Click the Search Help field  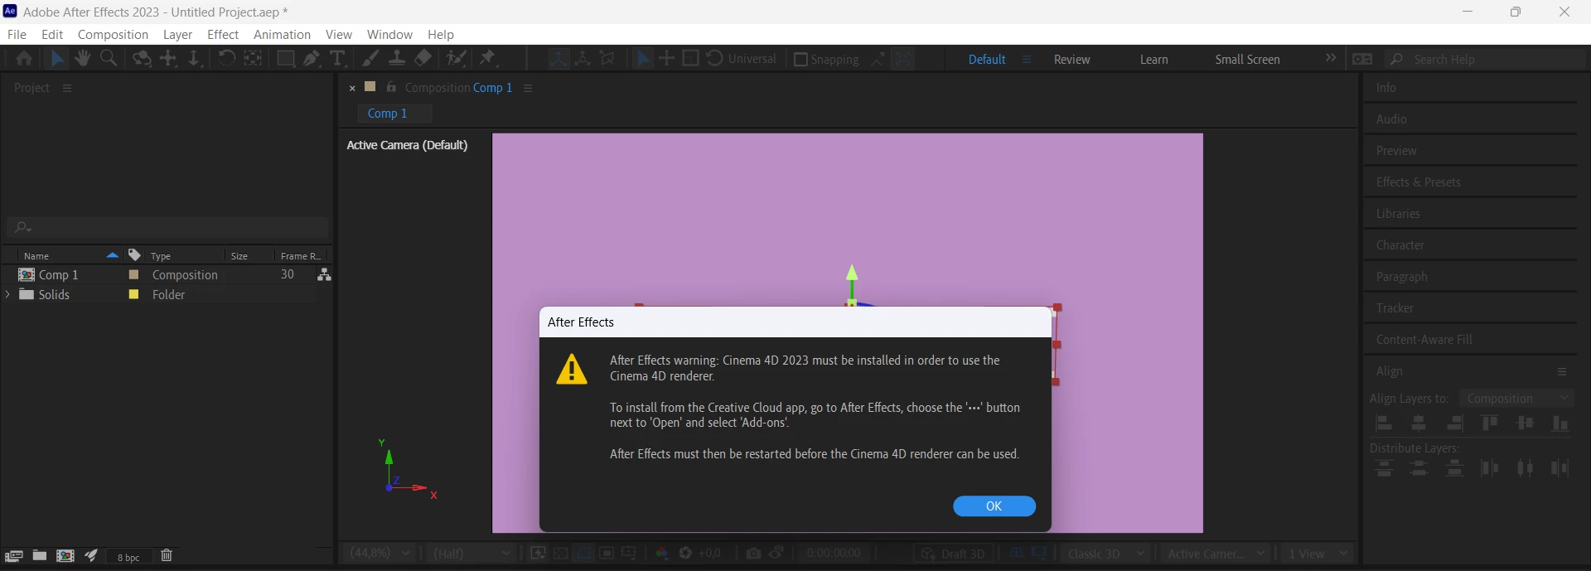1483,60
